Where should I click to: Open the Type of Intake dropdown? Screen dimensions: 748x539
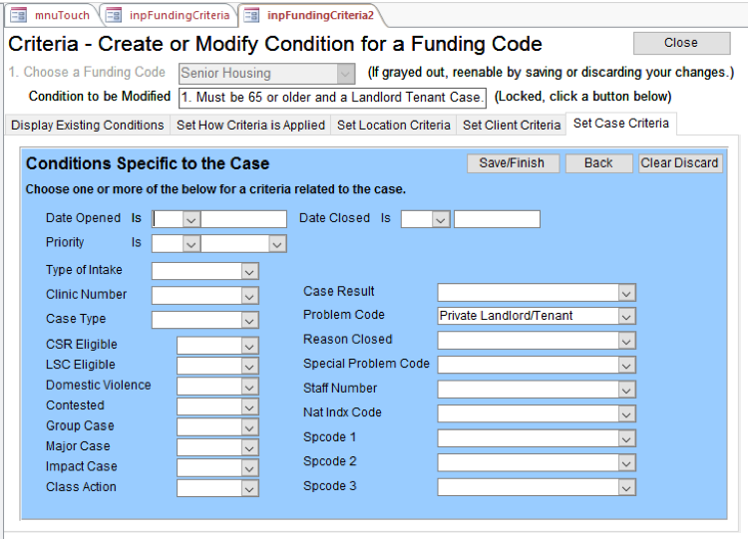pyautogui.click(x=248, y=271)
